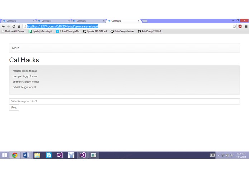The width and height of the screenshot is (249, 177).
Task: Close the active Cal Hacks tab
Action: pyautogui.click(x=139, y=21)
